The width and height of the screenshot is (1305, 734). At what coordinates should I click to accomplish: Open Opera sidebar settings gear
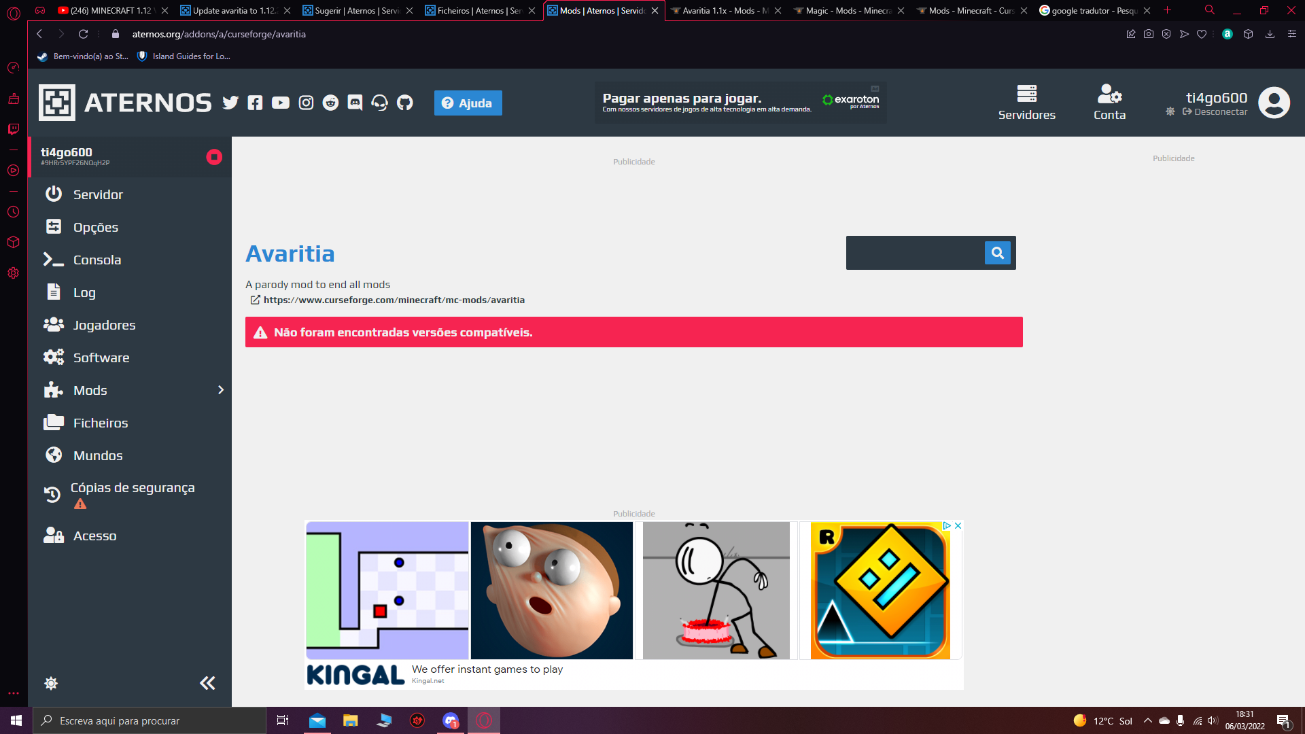click(x=14, y=273)
